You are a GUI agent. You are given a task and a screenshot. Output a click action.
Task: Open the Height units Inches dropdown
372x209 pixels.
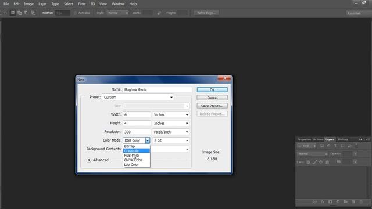(x=171, y=124)
